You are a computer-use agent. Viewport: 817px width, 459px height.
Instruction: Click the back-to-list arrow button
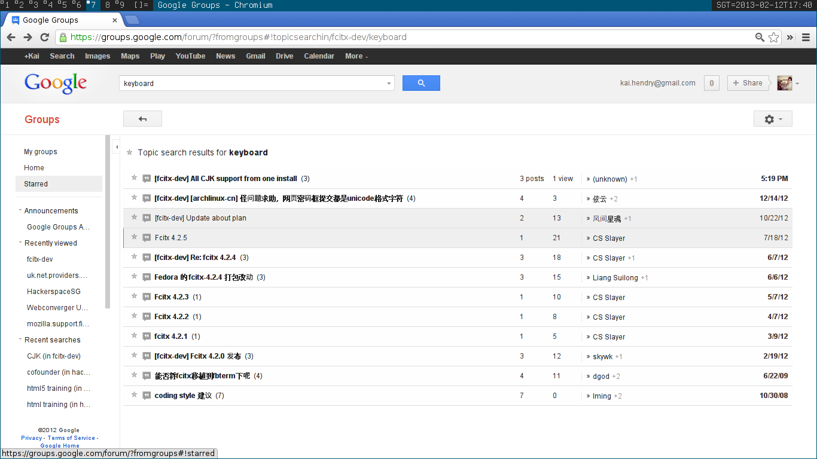(142, 119)
